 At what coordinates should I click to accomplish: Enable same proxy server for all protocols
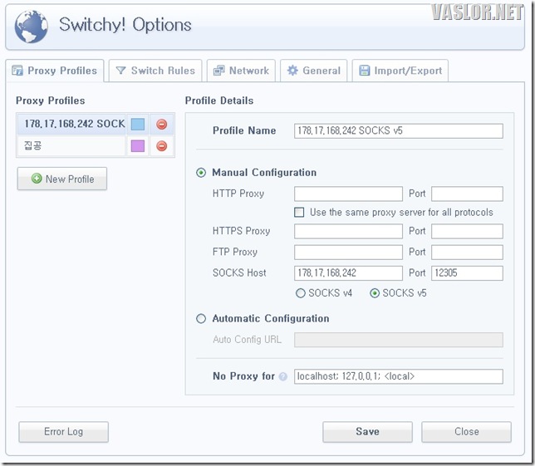(x=301, y=213)
